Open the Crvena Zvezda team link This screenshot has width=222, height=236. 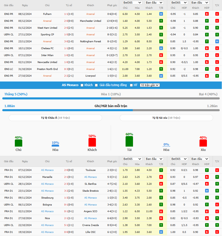pos(91,225)
